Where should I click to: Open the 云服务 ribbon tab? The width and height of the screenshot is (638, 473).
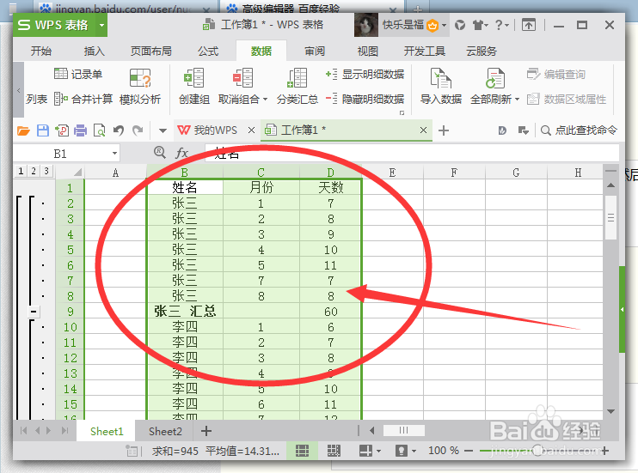pos(482,52)
